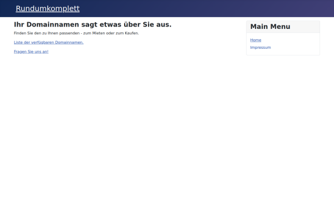Open the Liste der verfügbaren Domainnamen link
This screenshot has height=208, width=334.
point(48,43)
